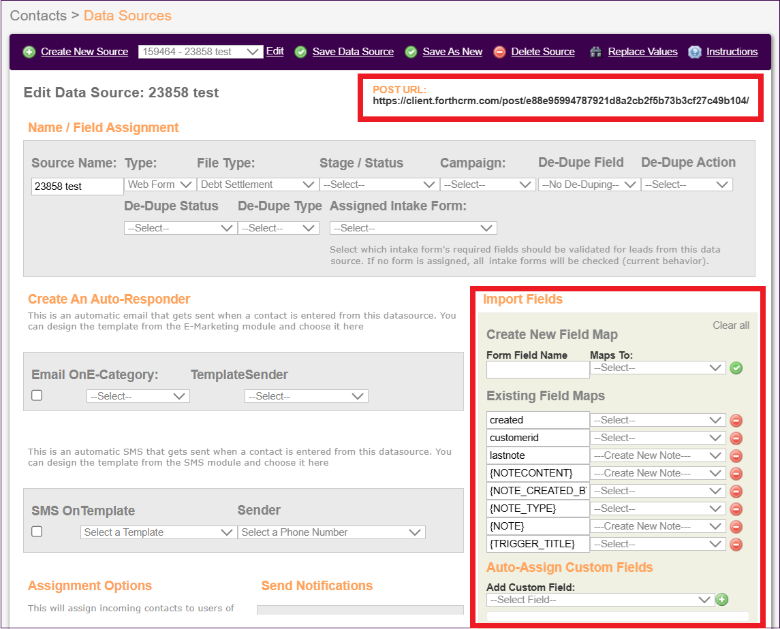Remove the {NOTE_TYPE} field map
Viewport: 780px width, 629px height.
click(x=736, y=509)
